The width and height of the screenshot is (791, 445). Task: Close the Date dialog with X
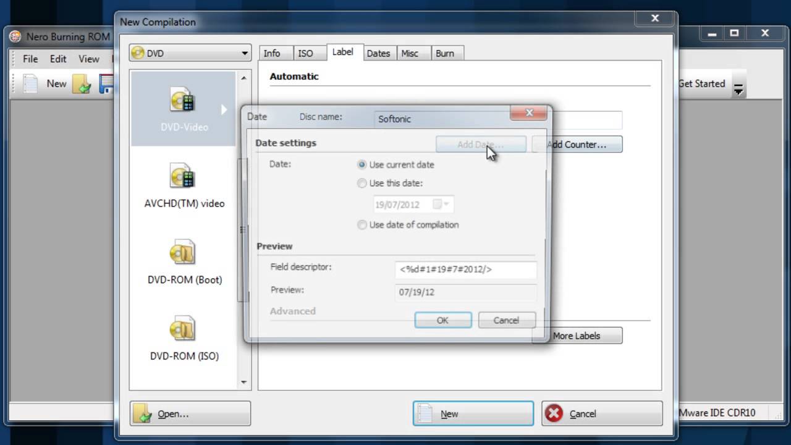[x=529, y=112]
